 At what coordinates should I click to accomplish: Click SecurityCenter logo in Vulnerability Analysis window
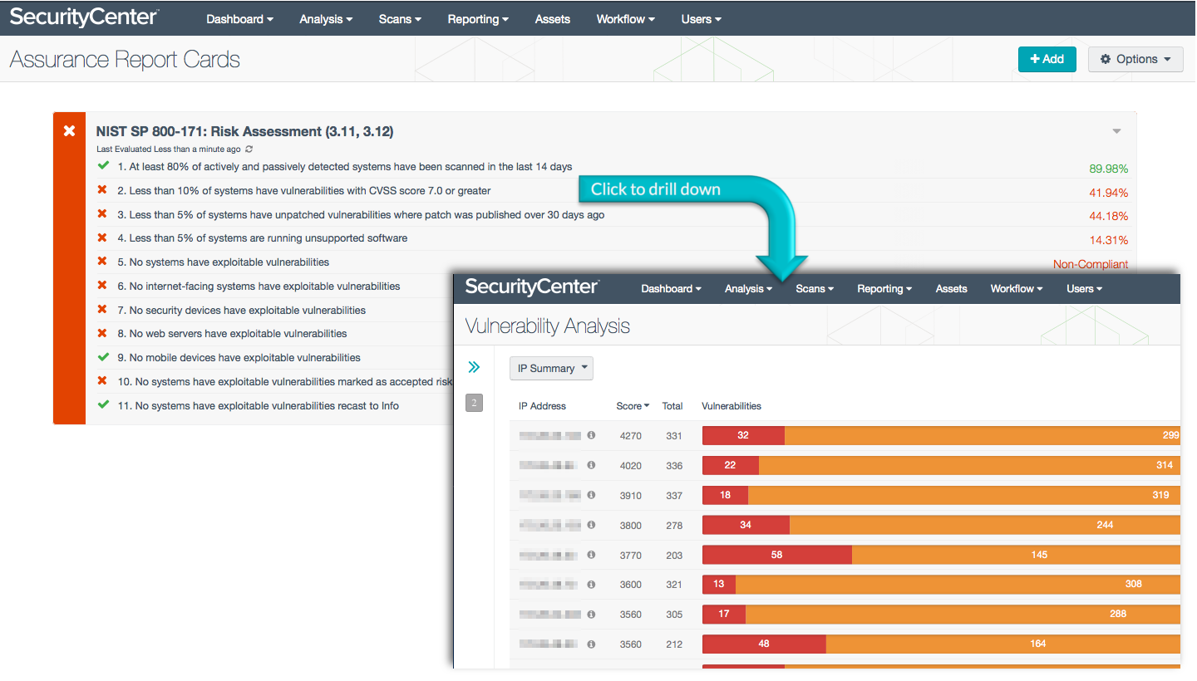point(532,287)
